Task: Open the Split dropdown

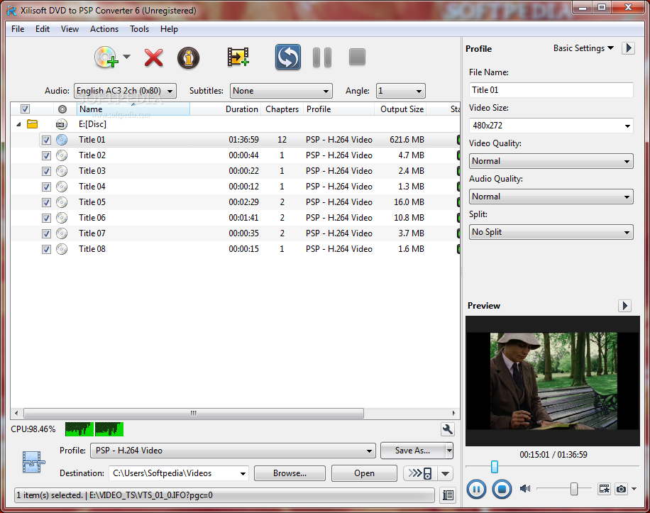Action: (551, 232)
